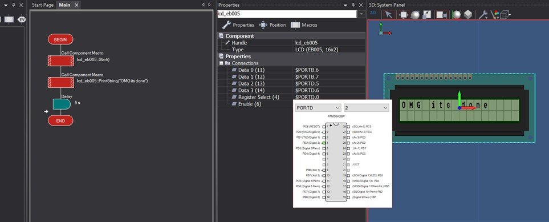The height and width of the screenshot is (222, 549).
Task: Open the Position sub-tab
Action: 272,25
